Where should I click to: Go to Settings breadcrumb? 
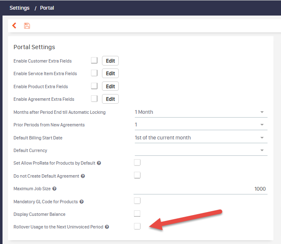point(19,8)
